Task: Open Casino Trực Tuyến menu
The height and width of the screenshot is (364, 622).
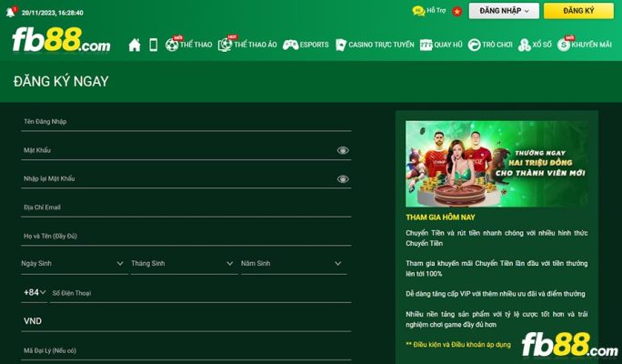Action: pyautogui.click(x=381, y=45)
